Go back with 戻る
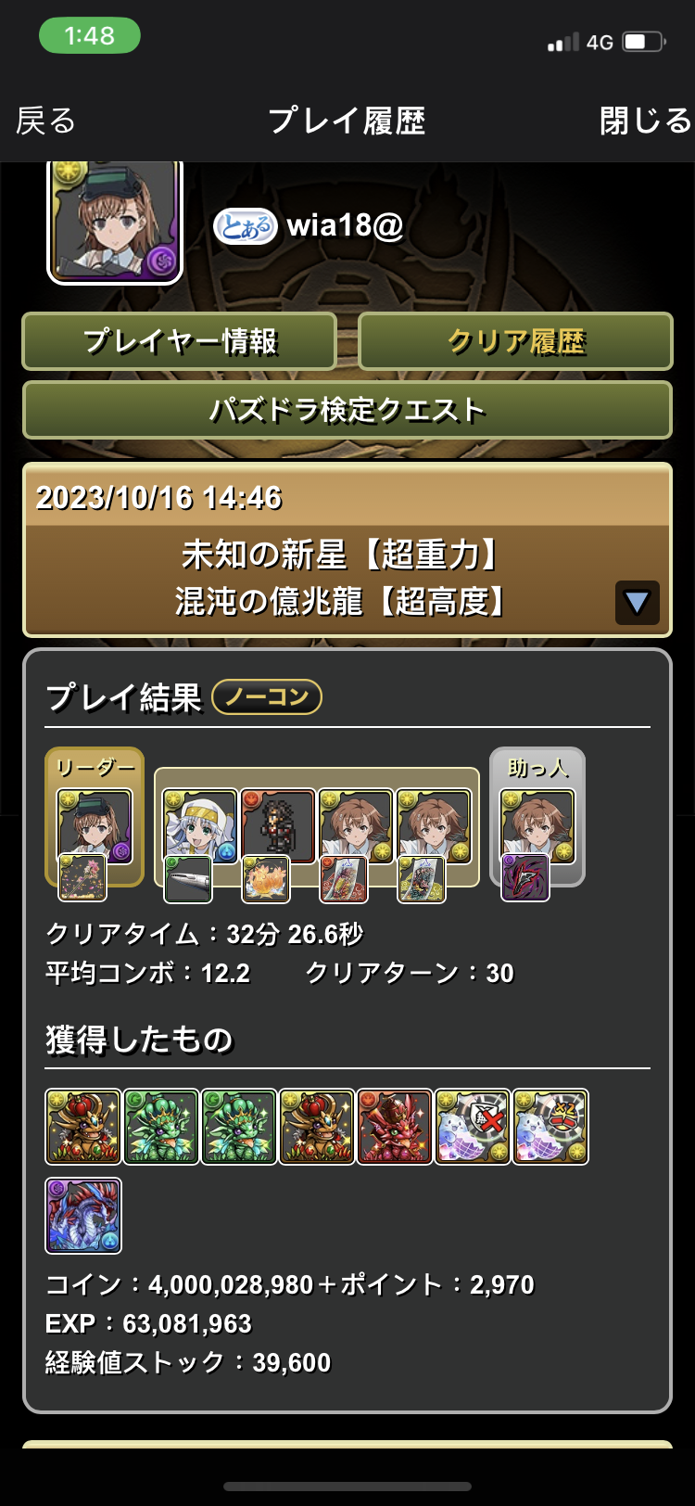The image size is (695, 1506). coord(46,121)
